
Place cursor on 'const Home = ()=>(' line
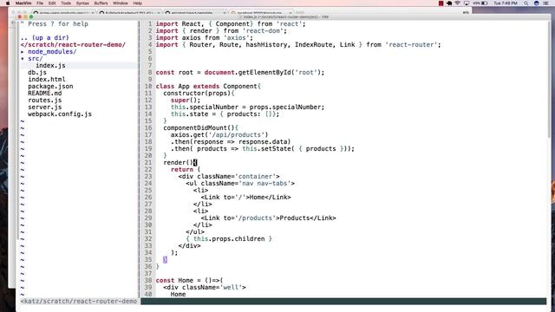[x=189, y=281]
